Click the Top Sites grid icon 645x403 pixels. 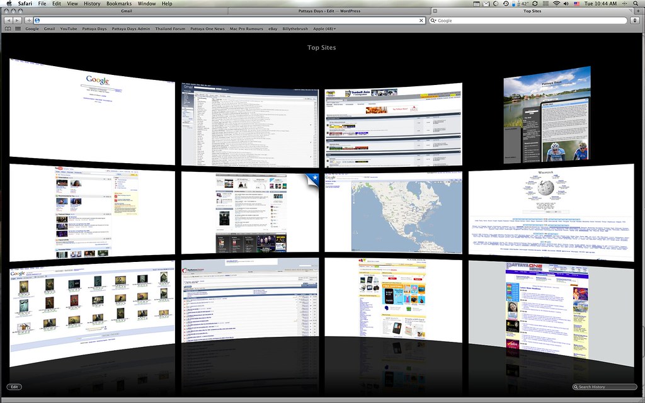(18, 29)
